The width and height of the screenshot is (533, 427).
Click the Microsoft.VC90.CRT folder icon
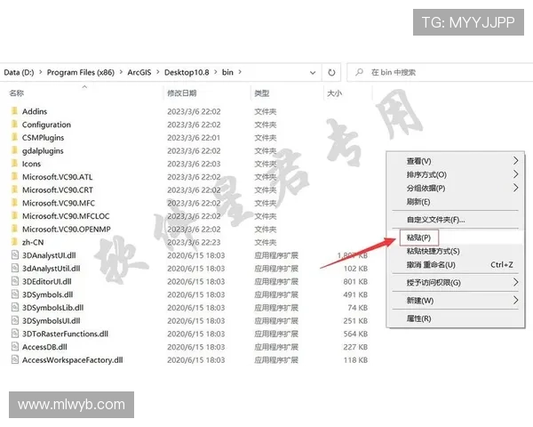(14, 190)
